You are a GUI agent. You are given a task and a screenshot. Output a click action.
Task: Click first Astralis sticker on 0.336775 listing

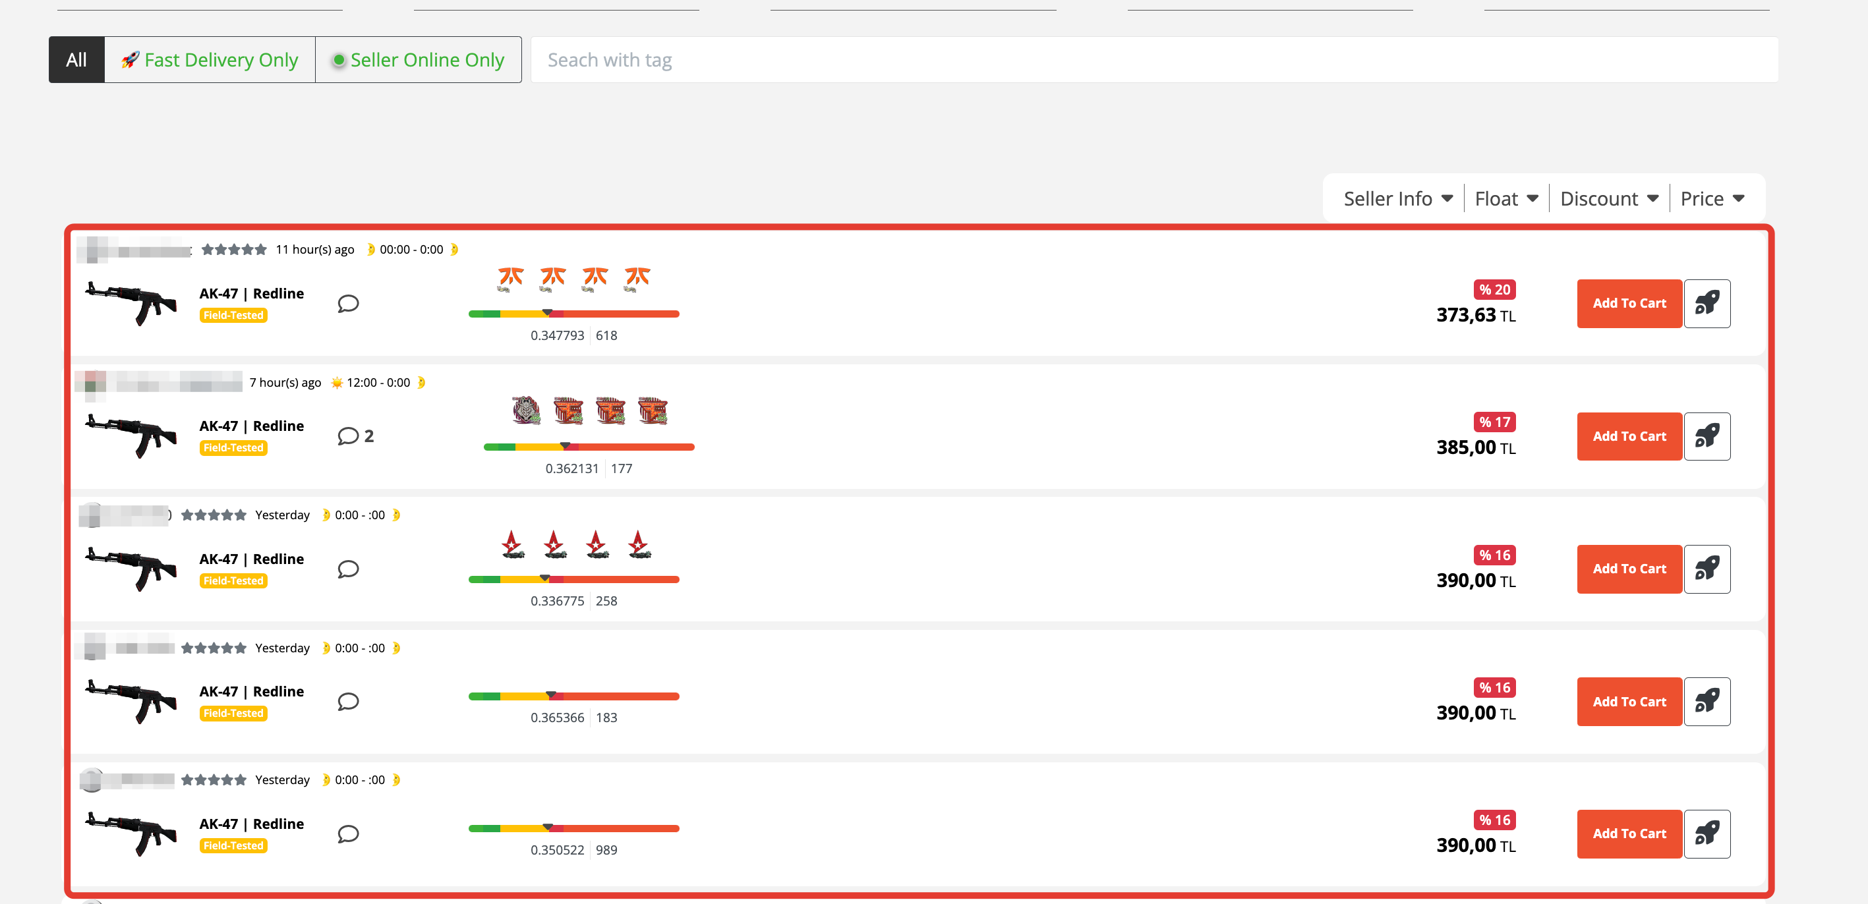pos(512,544)
